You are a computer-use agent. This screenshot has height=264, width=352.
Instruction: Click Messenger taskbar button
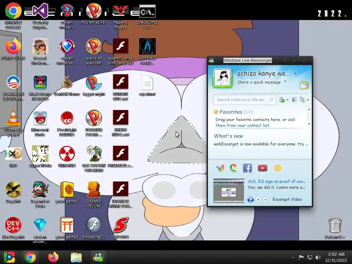[x=99, y=257]
